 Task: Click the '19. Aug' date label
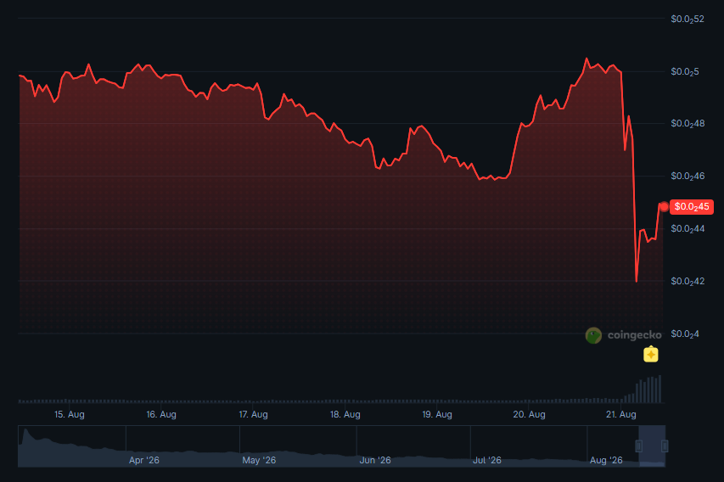click(437, 415)
